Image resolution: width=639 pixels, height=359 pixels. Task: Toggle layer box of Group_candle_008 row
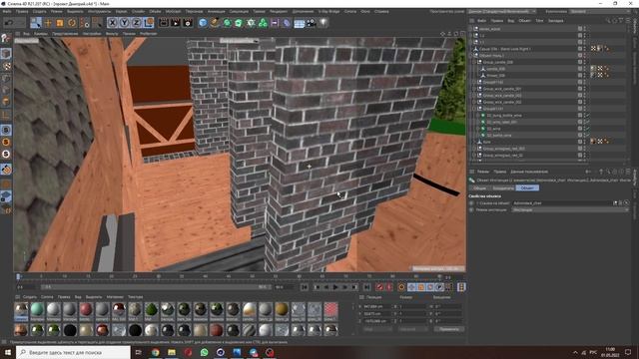[579, 62]
